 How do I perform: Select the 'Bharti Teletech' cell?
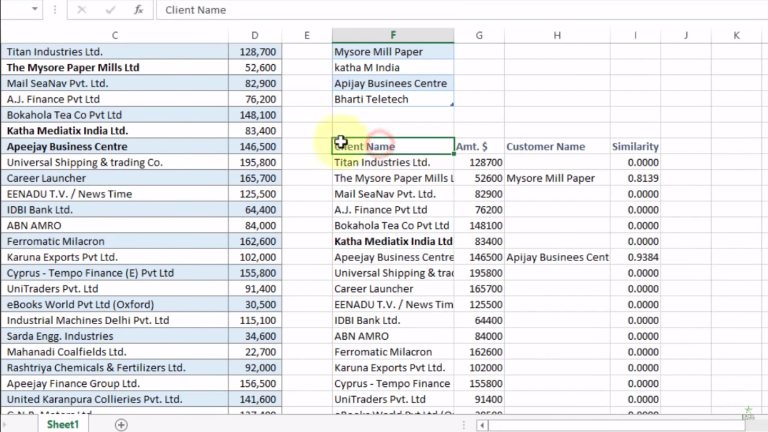point(393,99)
